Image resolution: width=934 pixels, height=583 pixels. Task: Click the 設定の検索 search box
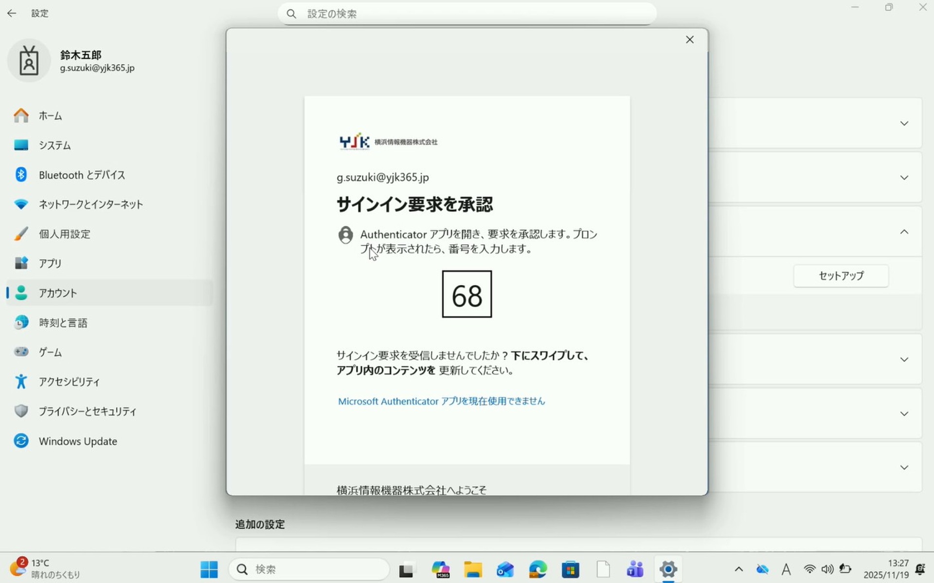[x=467, y=14]
